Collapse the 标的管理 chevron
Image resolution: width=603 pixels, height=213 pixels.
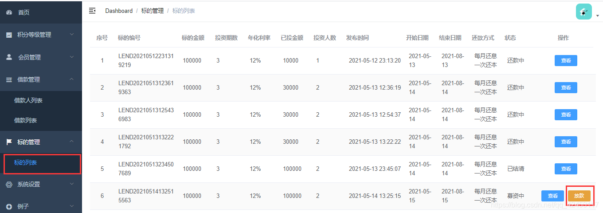(72, 142)
